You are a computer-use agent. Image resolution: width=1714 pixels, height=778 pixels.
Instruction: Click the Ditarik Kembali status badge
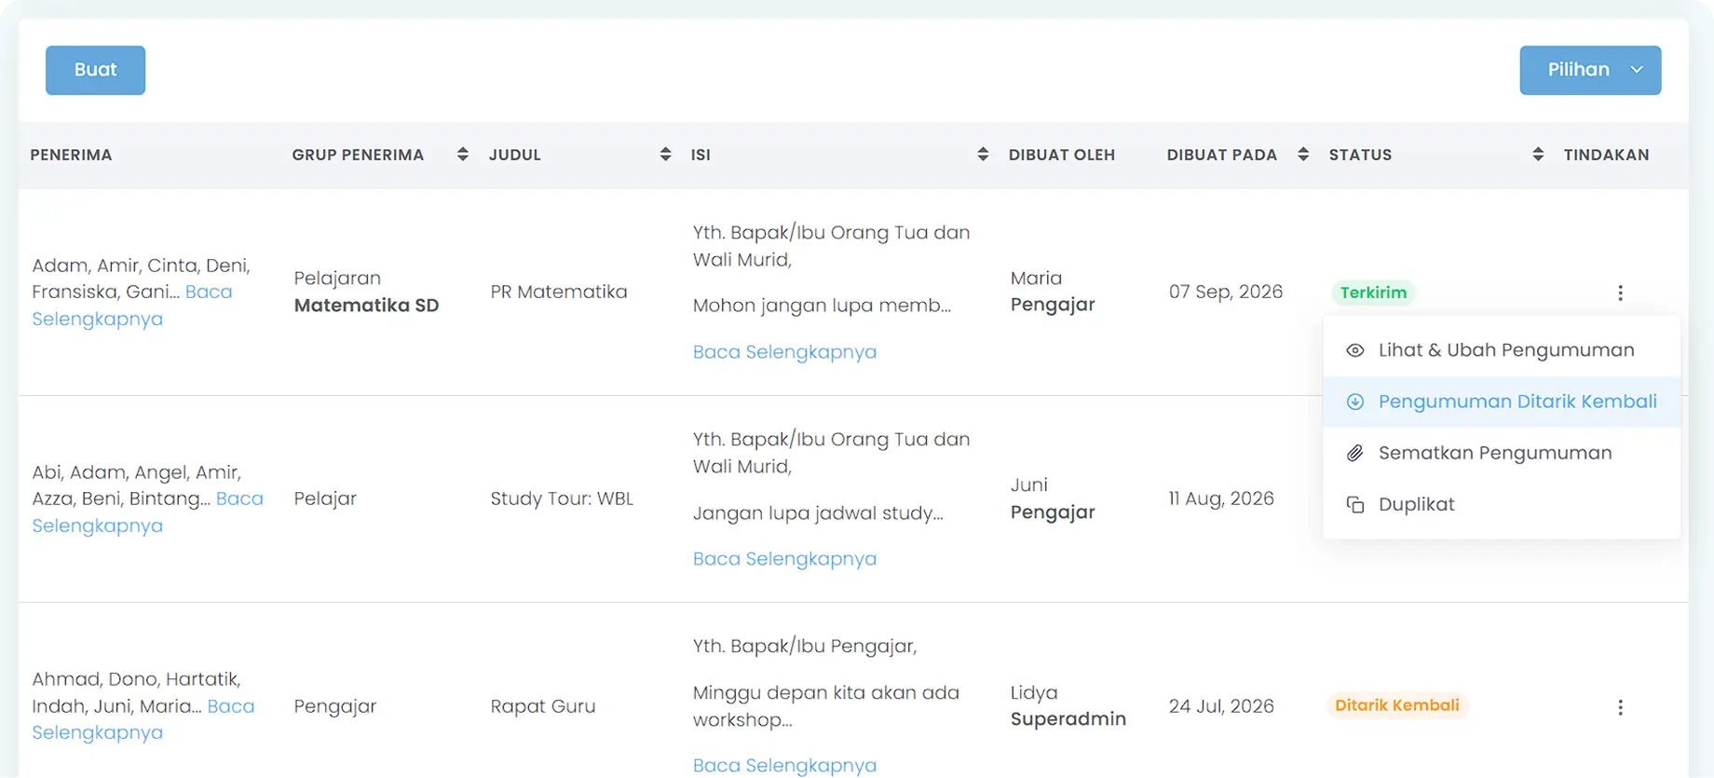(x=1397, y=705)
